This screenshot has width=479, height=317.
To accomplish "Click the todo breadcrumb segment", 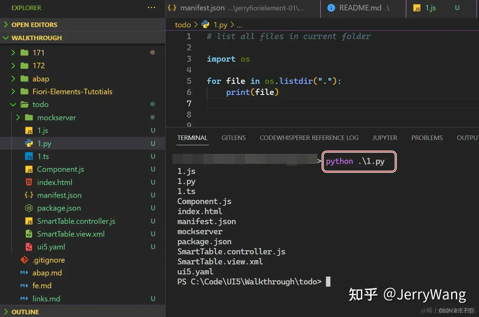I will point(183,25).
